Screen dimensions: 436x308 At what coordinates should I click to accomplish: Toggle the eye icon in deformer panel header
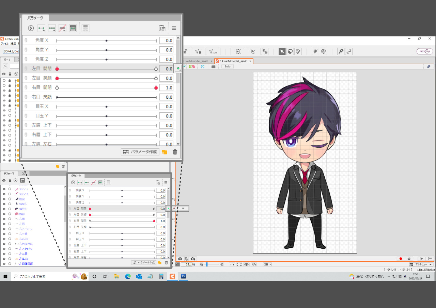[4, 180]
